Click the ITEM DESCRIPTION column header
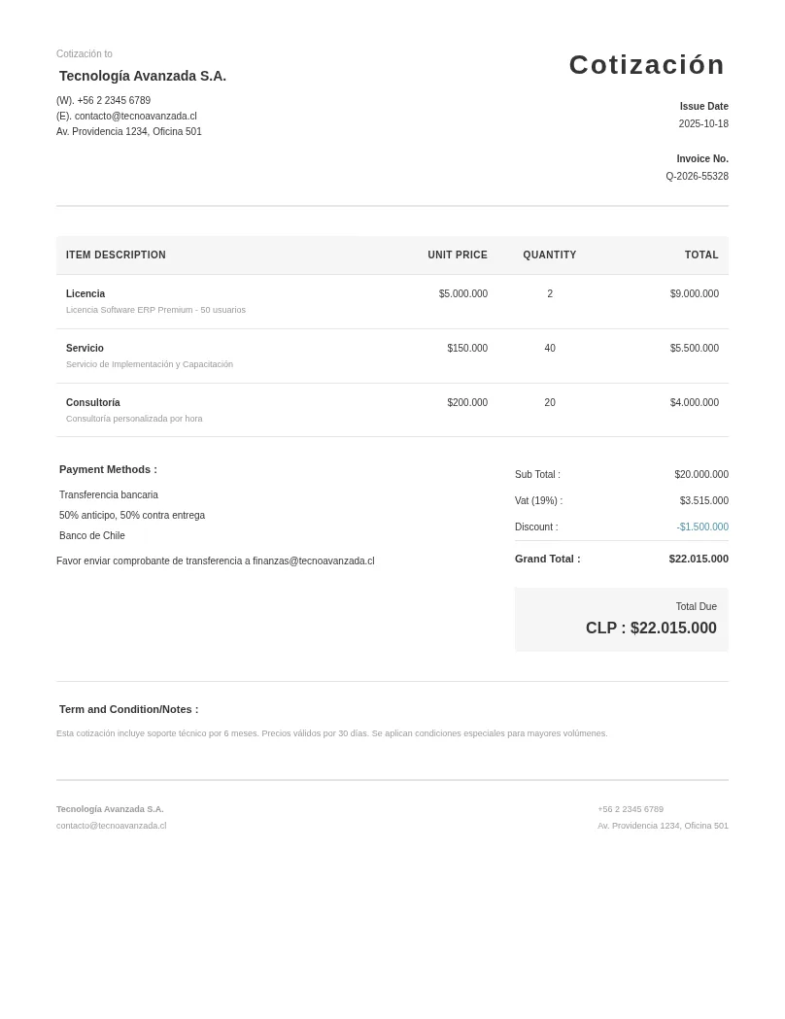Image resolution: width=785 pixels, height=1019 pixels. pos(116,255)
